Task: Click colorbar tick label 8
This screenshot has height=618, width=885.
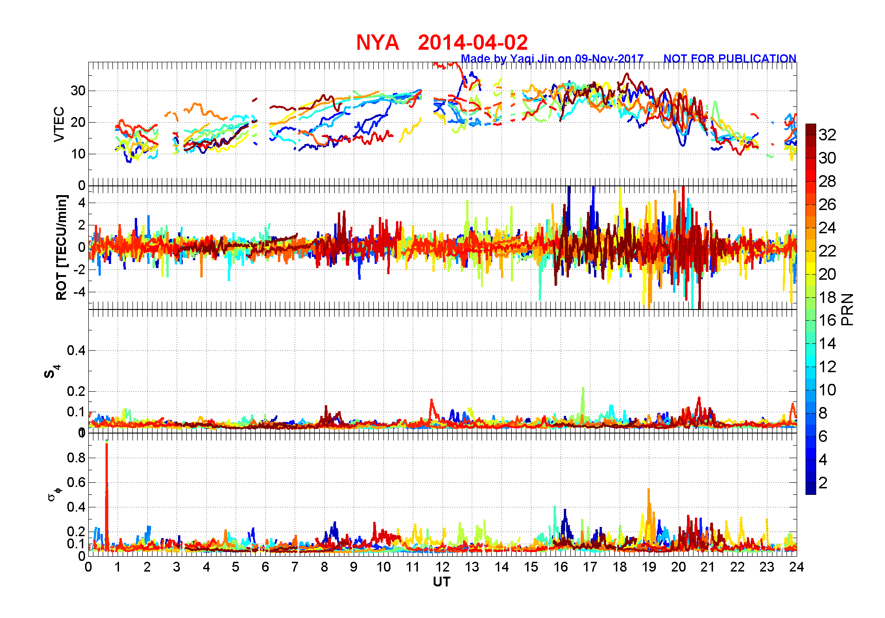Action: 823,413
